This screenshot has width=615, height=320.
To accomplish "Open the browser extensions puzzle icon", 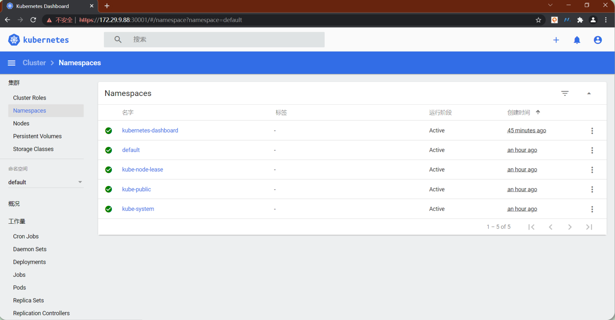I will point(580,20).
